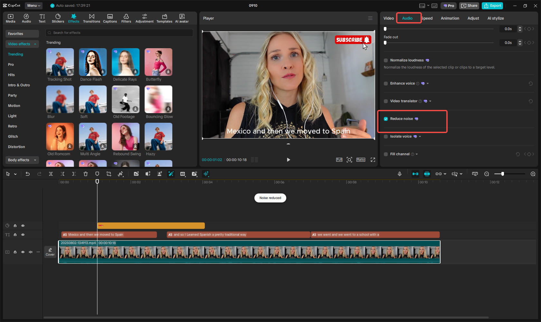Screen dimensions: 541x322
Task: Undo the last timeline action
Action: click(x=28, y=174)
